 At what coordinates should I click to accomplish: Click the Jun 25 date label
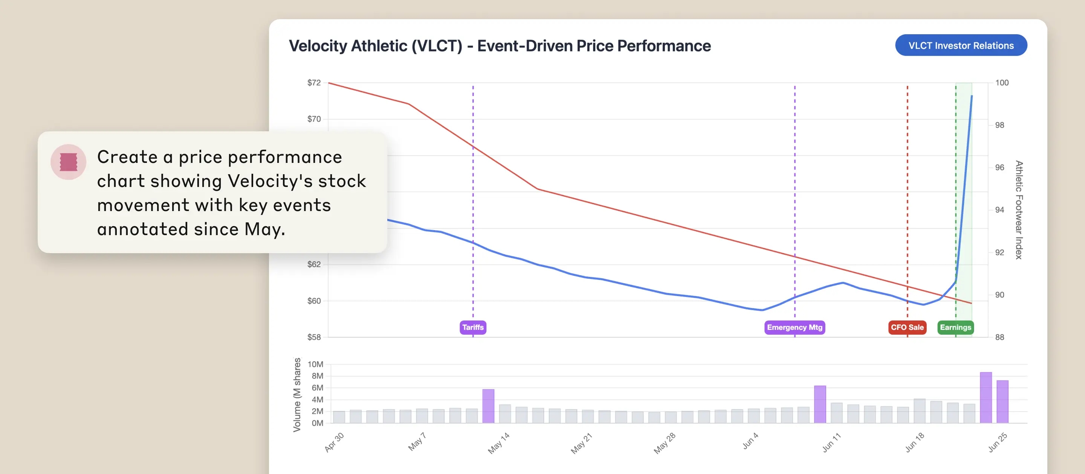click(x=997, y=442)
